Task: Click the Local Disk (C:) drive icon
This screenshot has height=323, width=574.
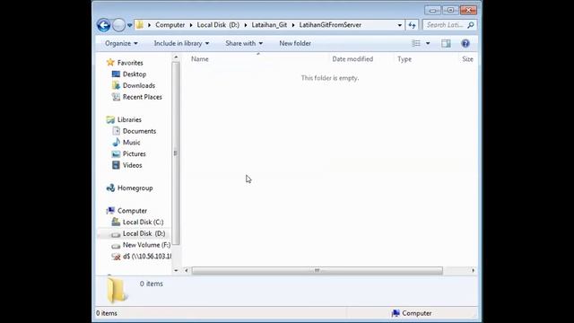Action: pyautogui.click(x=116, y=222)
